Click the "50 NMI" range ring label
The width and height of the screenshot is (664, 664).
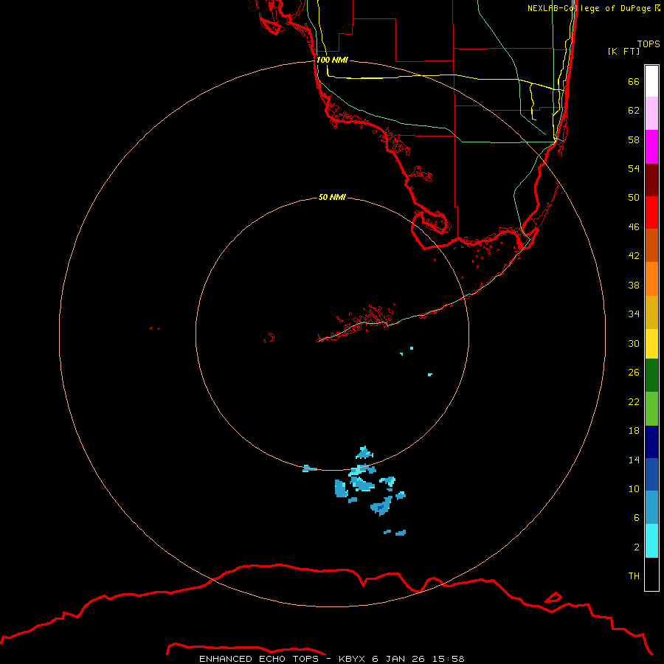332,197
